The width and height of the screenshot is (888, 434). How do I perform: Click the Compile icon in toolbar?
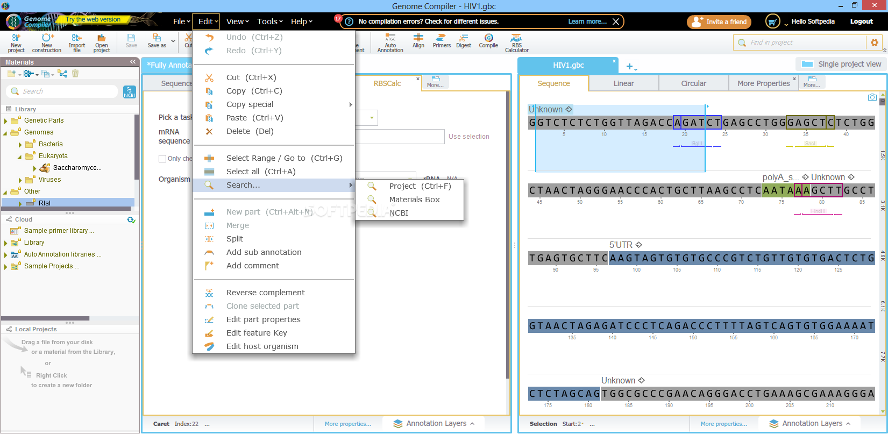click(488, 41)
